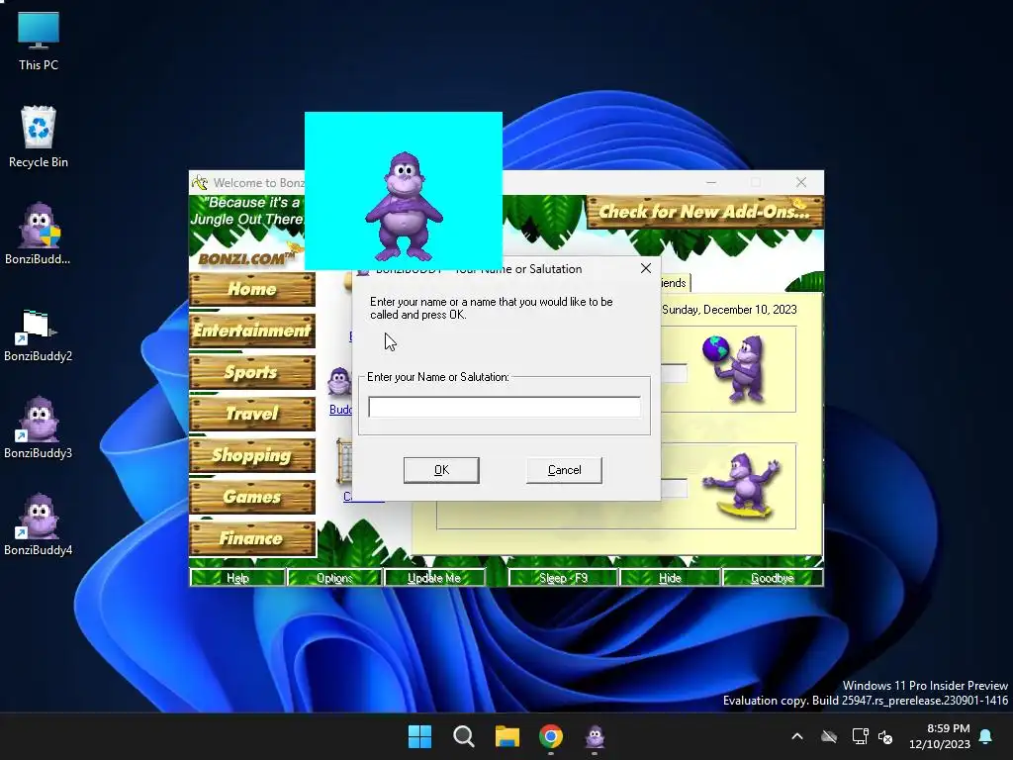Click Bonzi surfing picture
The image size is (1013, 760).
[x=743, y=486]
